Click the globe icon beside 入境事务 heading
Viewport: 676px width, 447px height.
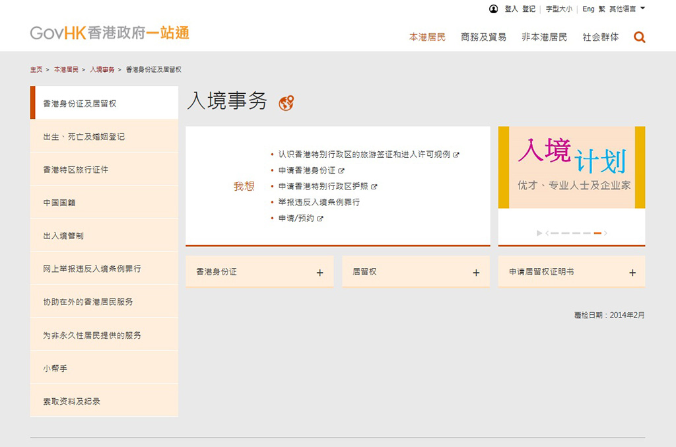[x=286, y=103]
